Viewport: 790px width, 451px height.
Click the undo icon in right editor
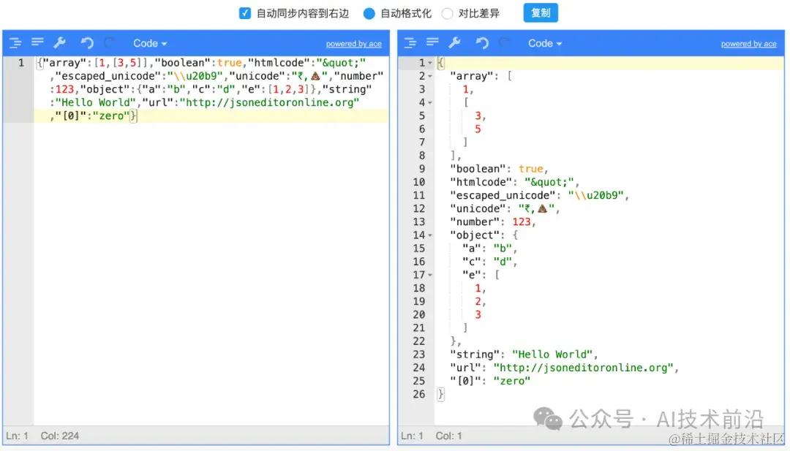tap(481, 43)
